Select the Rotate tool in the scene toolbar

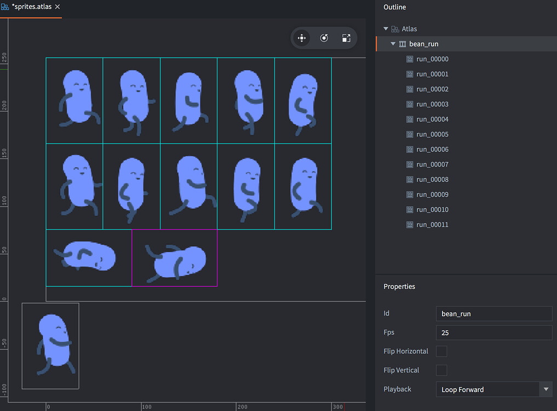click(324, 38)
